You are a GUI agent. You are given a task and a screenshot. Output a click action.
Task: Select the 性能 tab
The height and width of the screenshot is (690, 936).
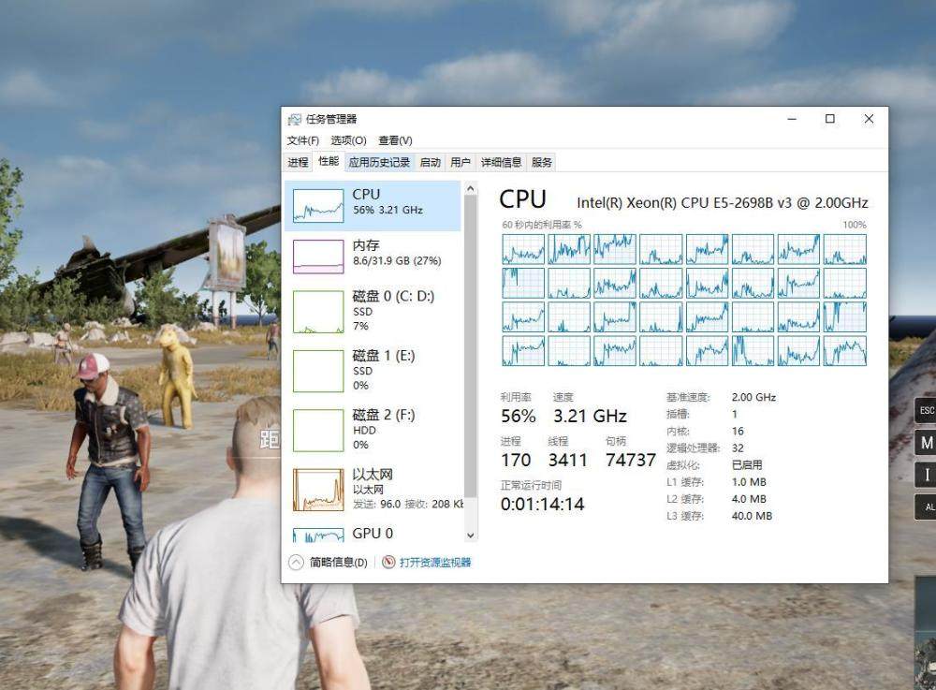pyautogui.click(x=329, y=161)
